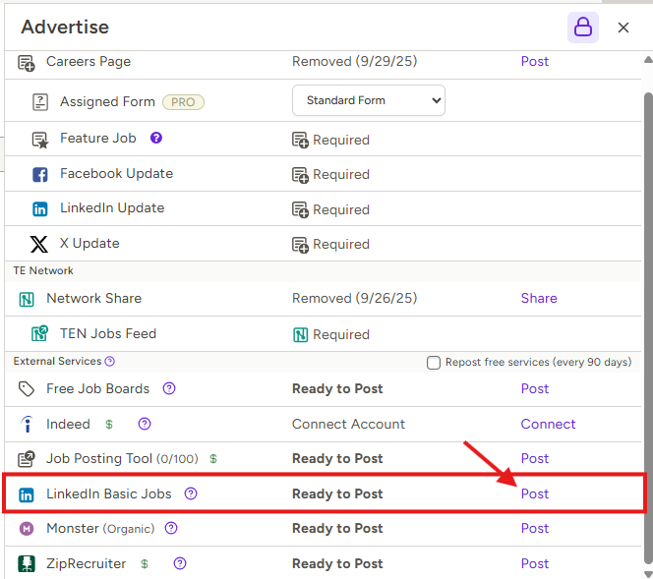Viewport: 653px width, 579px height.
Task: Click the lock icon in Advertise header
Action: [582, 28]
